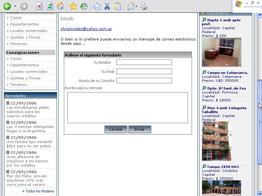262x196 pixels.
Task: Open the back button history dropdown
Action: (15, 6)
